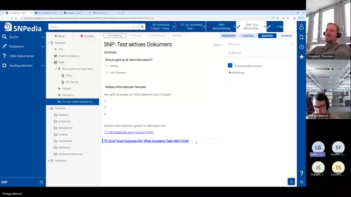Open the user profile icon

pos(301,27)
